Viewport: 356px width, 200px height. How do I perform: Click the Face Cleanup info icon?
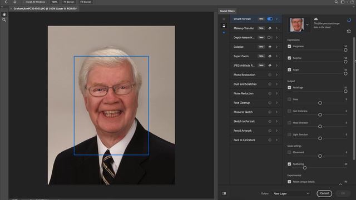pos(270,103)
